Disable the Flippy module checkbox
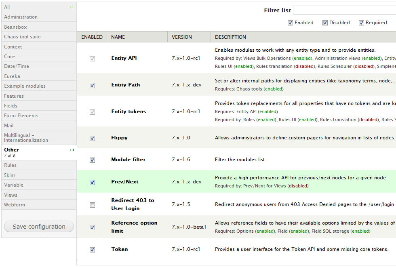The width and height of the screenshot is (396, 267). [x=92, y=138]
